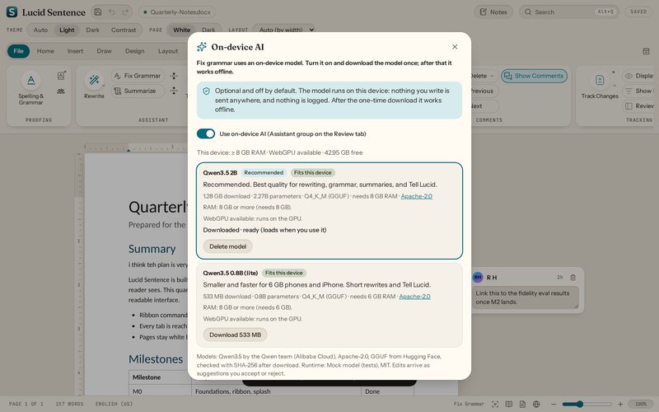Collapse the ribbon with the top-right icon
Image resolution: width=659 pixels, height=412 pixels.
coord(646,51)
